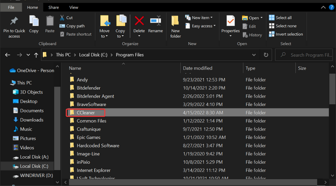Click Select all
The height and width of the screenshot is (186, 336).
(280, 18)
